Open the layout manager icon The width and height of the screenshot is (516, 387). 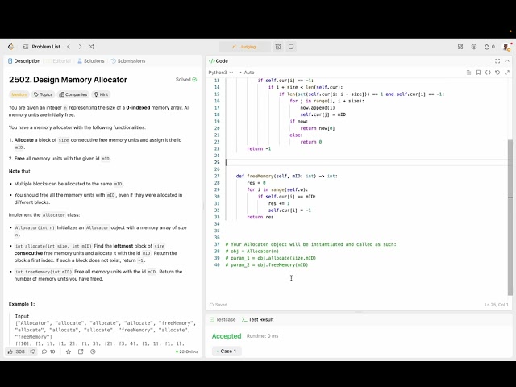pos(460,47)
